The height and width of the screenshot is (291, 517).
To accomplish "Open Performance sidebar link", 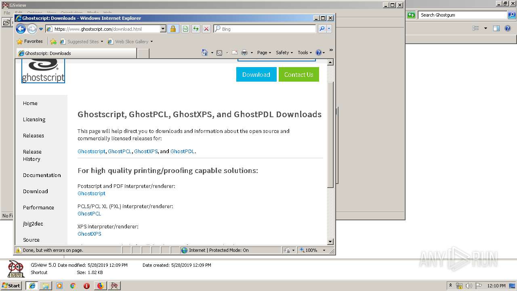I will [x=38, y=208].
